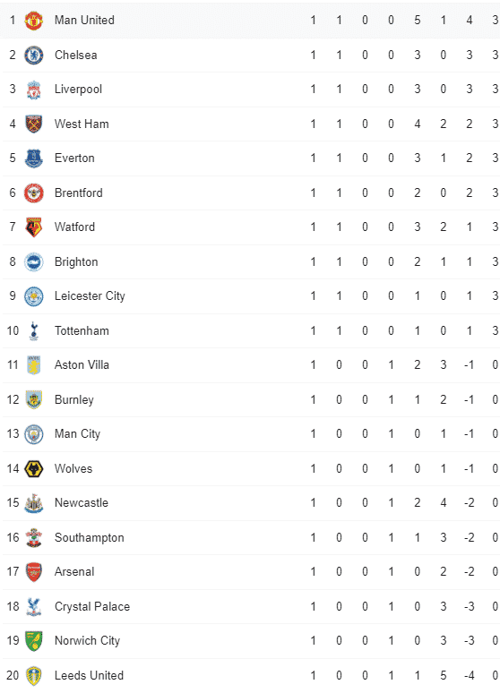Open the Brentford team link
Screen dimensions: 500x693
pos(78,193)
